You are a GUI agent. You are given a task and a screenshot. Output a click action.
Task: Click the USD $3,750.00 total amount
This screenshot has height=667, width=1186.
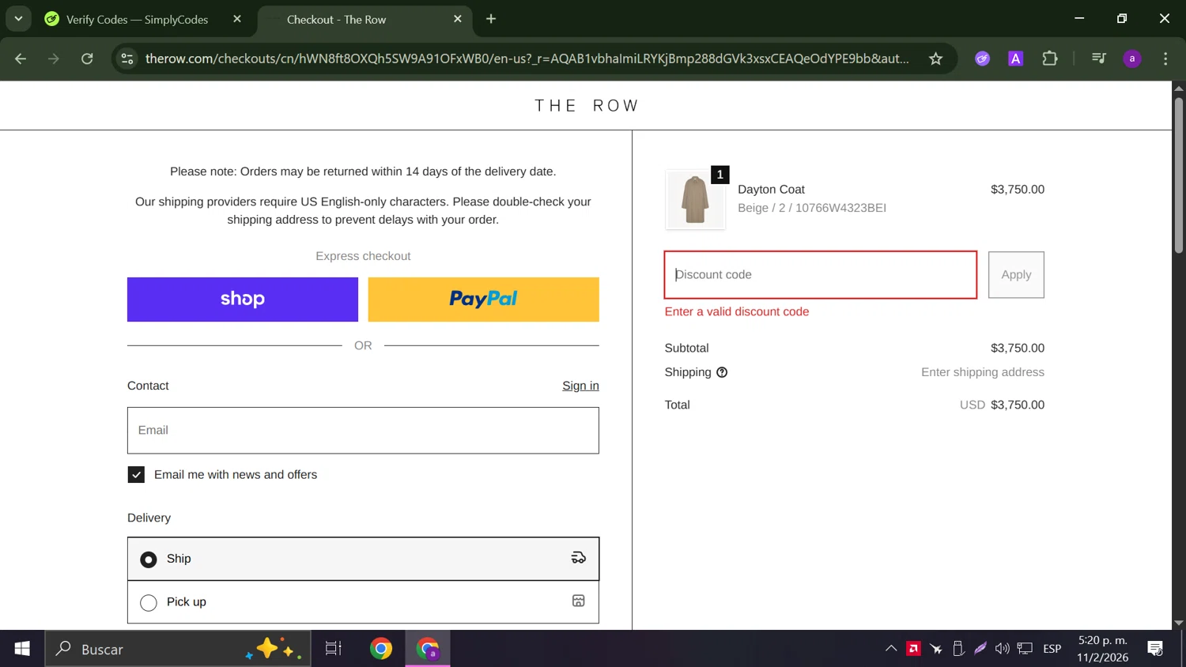[x=1002, y=405]
